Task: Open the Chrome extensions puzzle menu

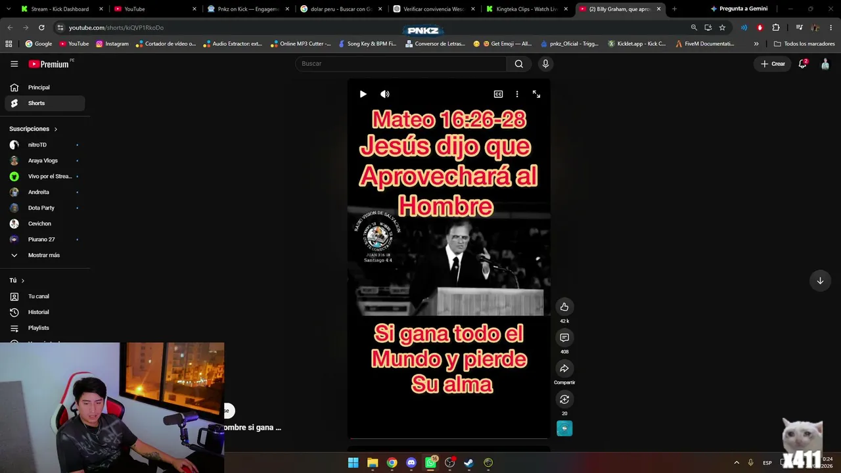Action: tap(776, 28)
